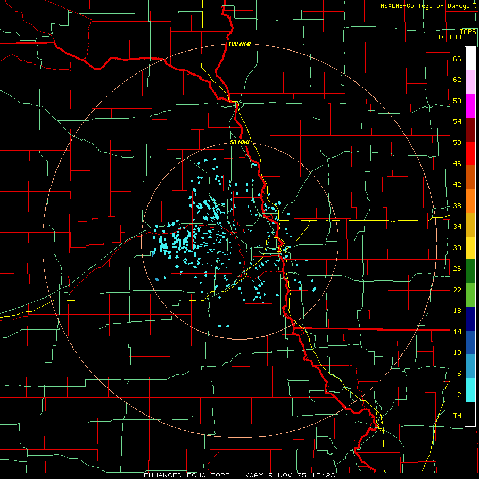Click the 54 value on the legend scale
Viewport: 479px width, 479px height.
pyautogui.click(x=457, y=121)
